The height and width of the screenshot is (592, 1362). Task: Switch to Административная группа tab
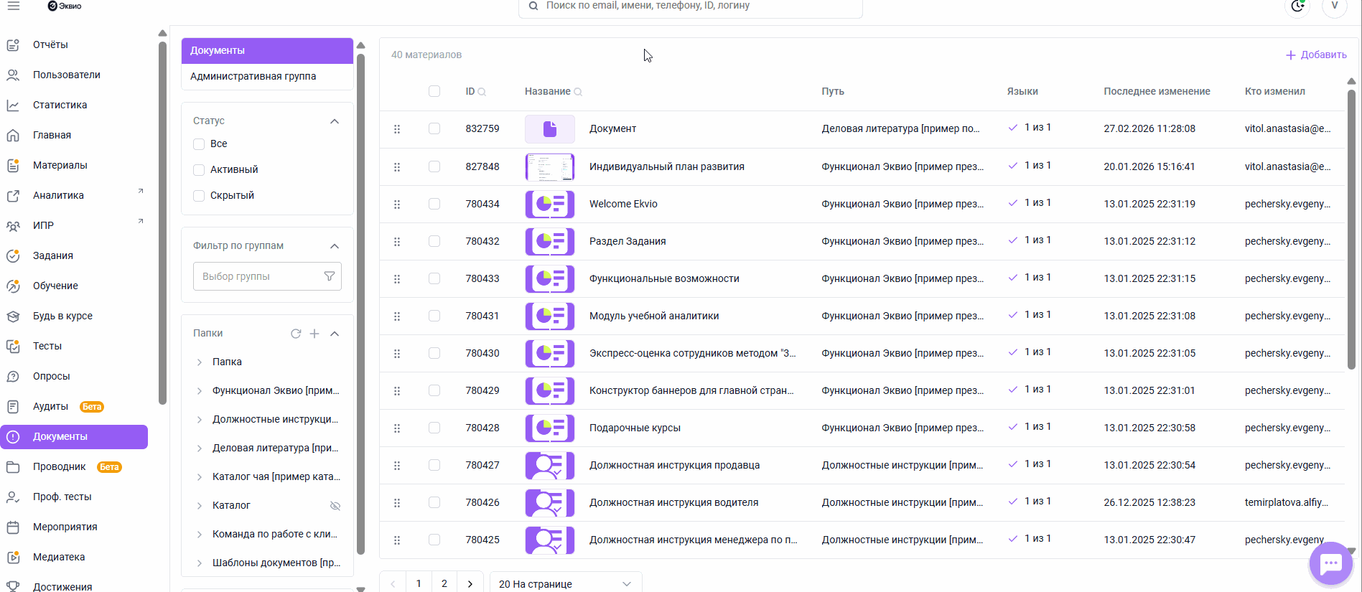tap(253, 76)
